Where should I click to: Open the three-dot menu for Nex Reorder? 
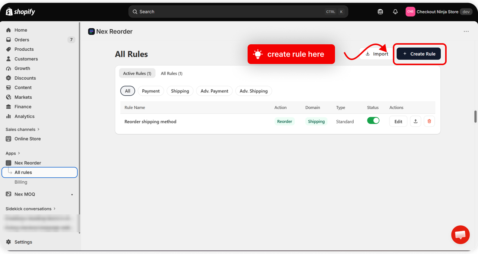click(466, 32)
